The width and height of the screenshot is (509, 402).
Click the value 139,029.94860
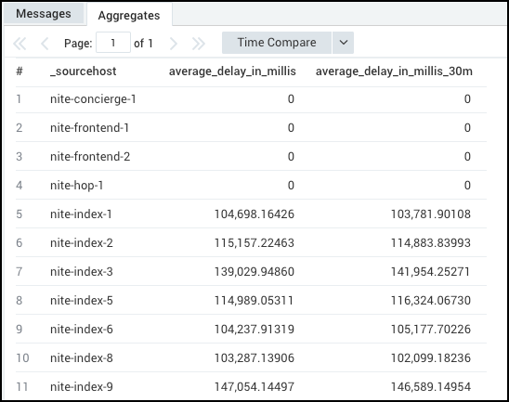[254, 272]
